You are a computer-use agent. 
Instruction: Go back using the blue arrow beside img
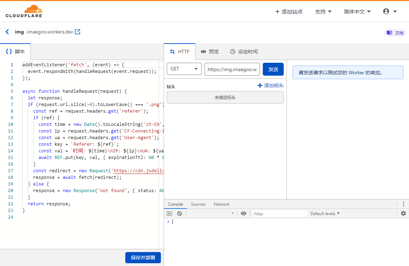[x=7, y=32]
